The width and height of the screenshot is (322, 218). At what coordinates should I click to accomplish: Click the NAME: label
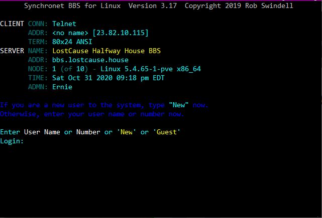click(x=38, y=51)
